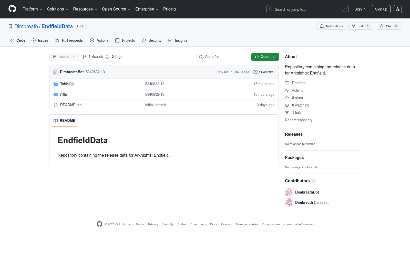Open the EndfieldData repository name link
This screenshot has width=410, height=256.
pos(57,26)
